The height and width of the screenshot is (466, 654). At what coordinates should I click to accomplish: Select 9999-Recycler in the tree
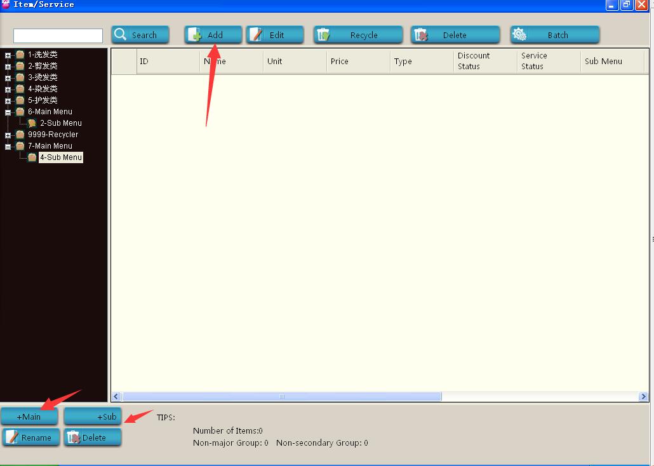[x=53, y=135]
